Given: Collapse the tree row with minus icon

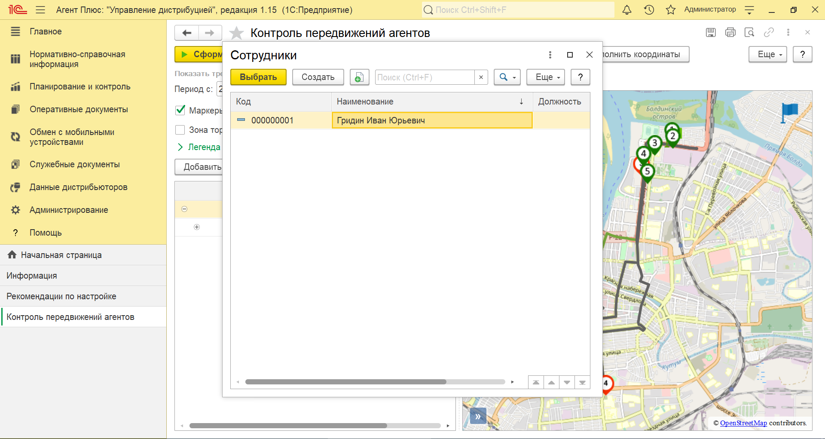Looking at the screenshot, I should [184, 209].
